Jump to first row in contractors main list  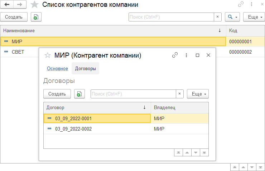click(235, 167)
